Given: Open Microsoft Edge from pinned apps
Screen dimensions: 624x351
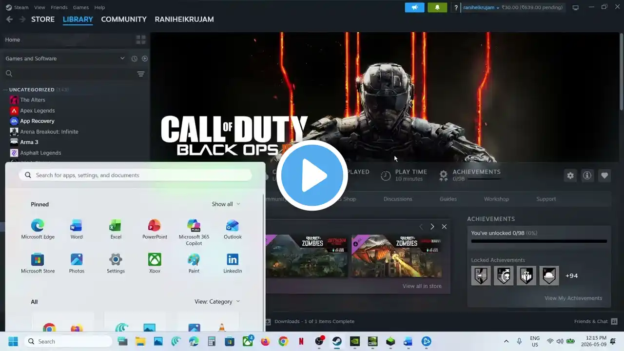Looking at the screenshot, I should 38,229.
